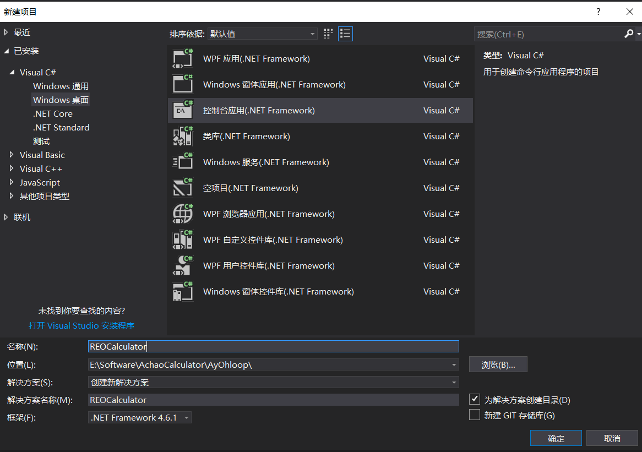Screen dimensions: 642x452
Task: Switch to list view layout
Action: (x=345, y=34)
